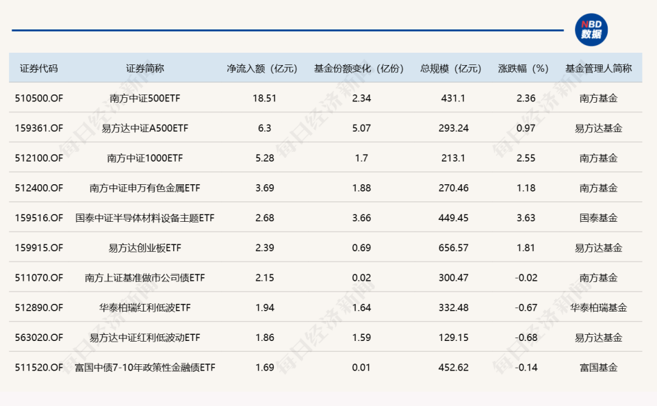Click the NBD数据 logo badge
657x406 pixels.
(591, 29)
